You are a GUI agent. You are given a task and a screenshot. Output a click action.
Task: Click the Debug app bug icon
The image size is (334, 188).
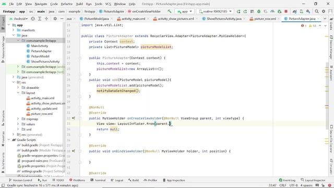coord(259,11)
